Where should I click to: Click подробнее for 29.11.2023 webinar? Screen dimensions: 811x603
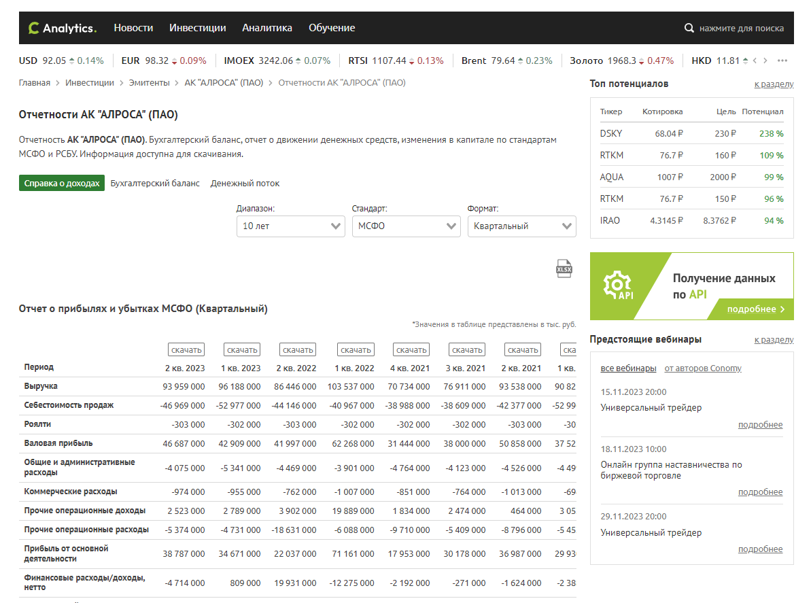click(760, 549)
